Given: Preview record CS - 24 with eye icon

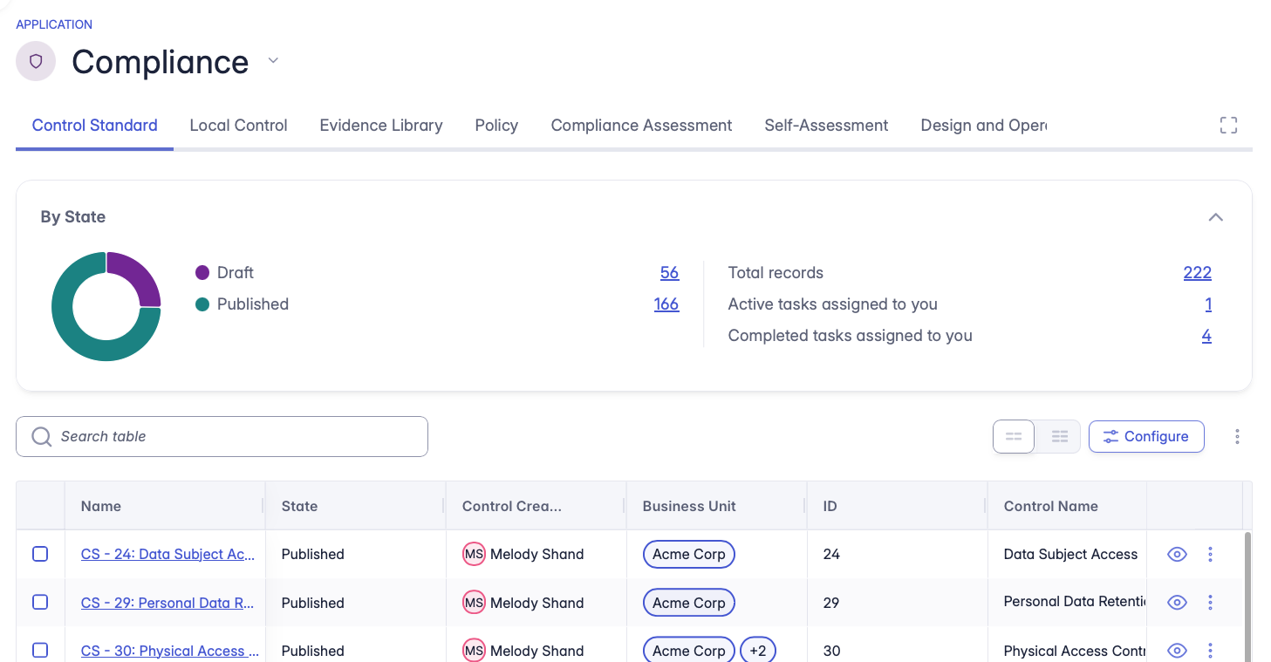Looking at the screenshot, I should coord(1177,554).
